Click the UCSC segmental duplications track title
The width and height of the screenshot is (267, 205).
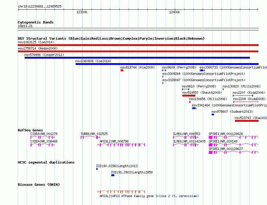point(46,162)
